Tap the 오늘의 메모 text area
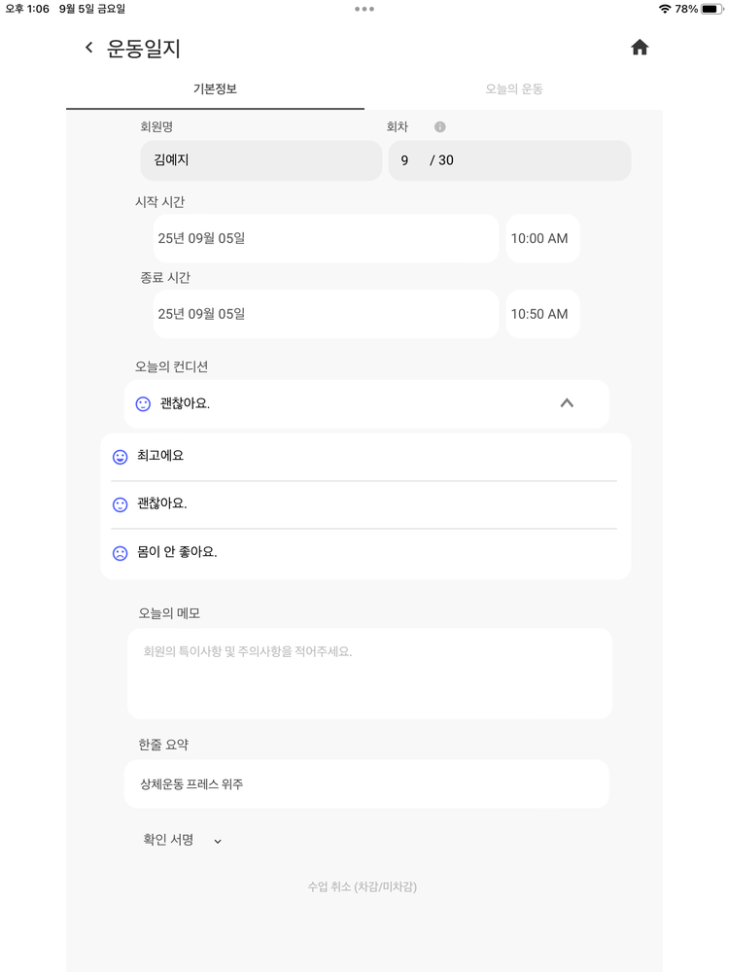 [369, 674]
